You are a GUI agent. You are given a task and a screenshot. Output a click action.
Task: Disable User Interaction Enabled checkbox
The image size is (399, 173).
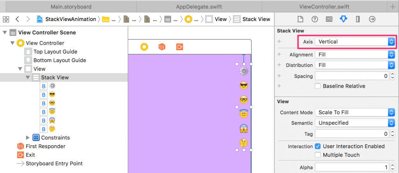[x=318, y=147]
